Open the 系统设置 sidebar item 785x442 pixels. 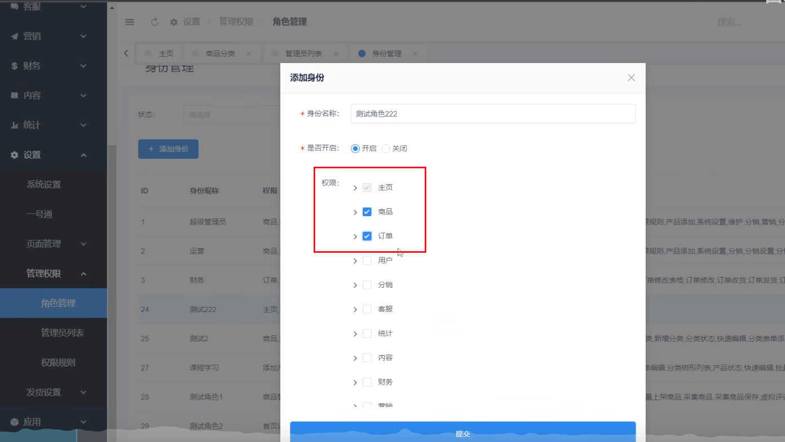(54, 185)
